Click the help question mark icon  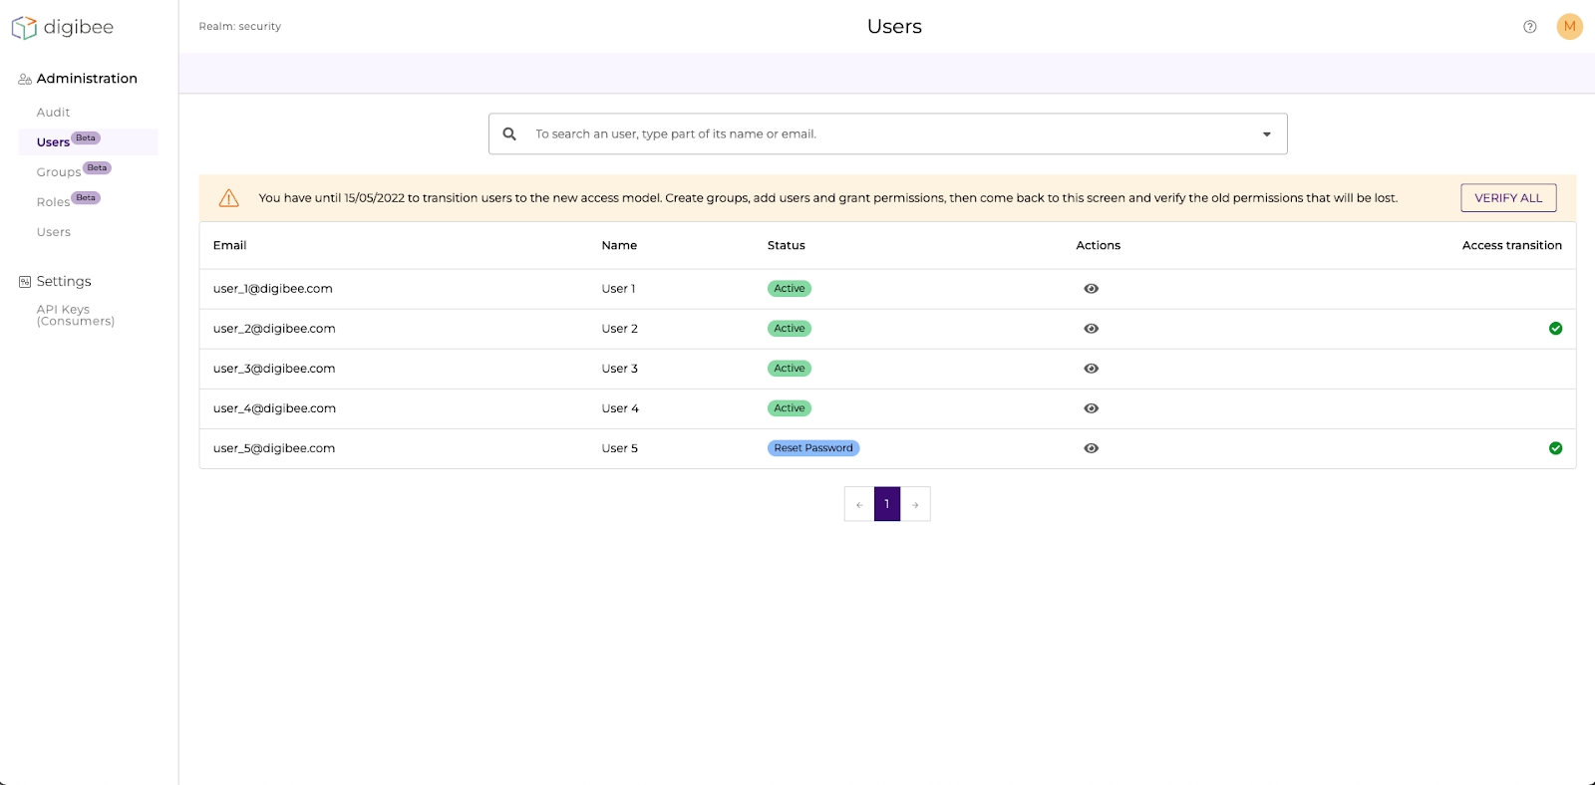tap(1529, 27)
